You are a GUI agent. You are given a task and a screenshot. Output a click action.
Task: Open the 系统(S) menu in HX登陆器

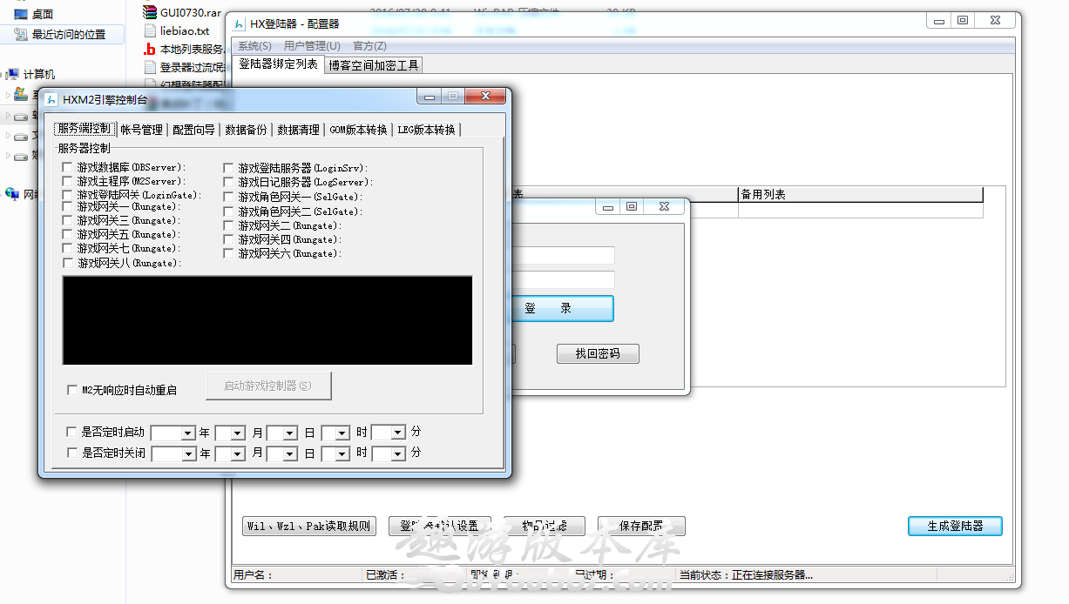point(253,45)
